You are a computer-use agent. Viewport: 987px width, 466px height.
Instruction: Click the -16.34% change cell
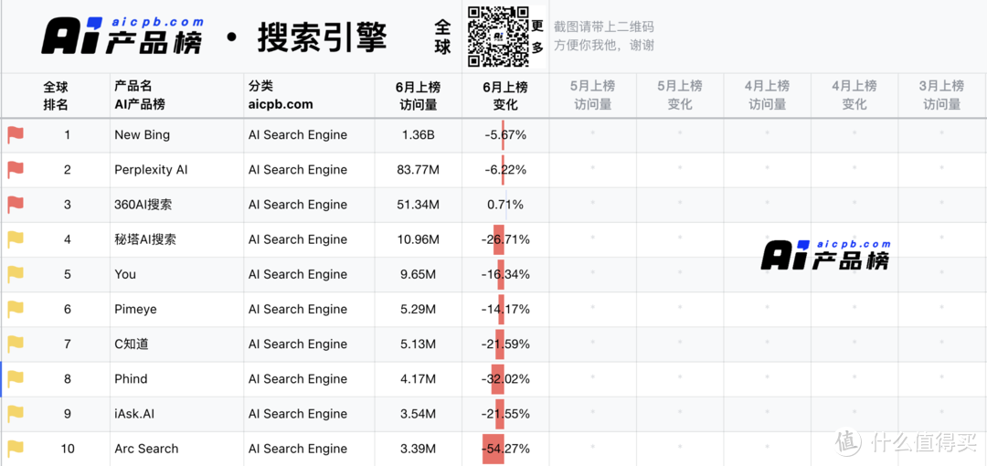click(505, 274)
